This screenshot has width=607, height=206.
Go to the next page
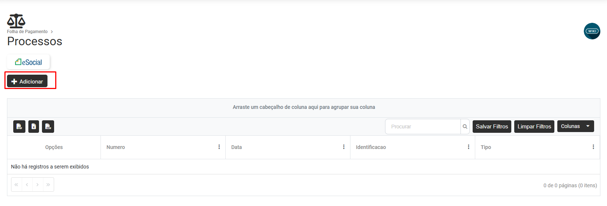pyautogui.click(x=38, y=185)
